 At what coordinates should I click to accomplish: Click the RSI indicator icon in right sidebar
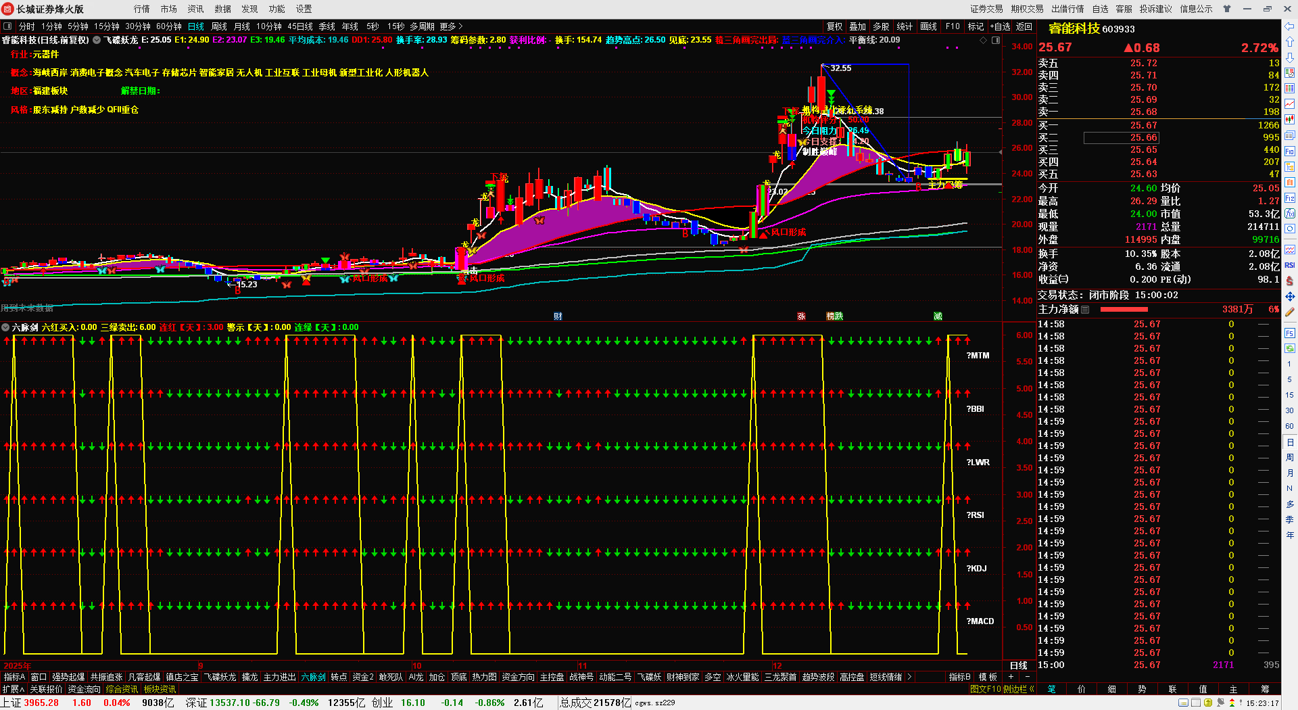[x=1290, y=265]
